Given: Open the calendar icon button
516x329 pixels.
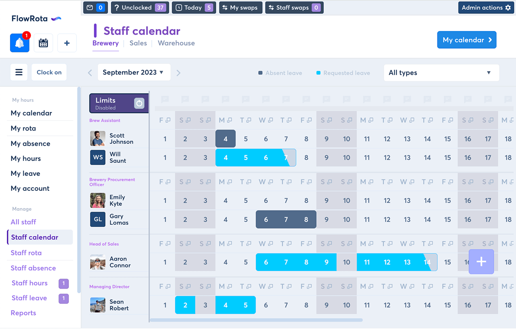Looking at the screenshot, I should click(x=43, y=43).
